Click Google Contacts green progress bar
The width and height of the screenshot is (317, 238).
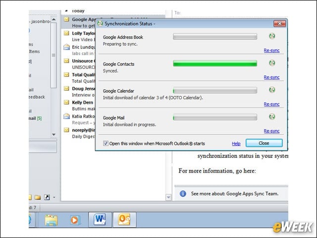(x=215, y=63)
